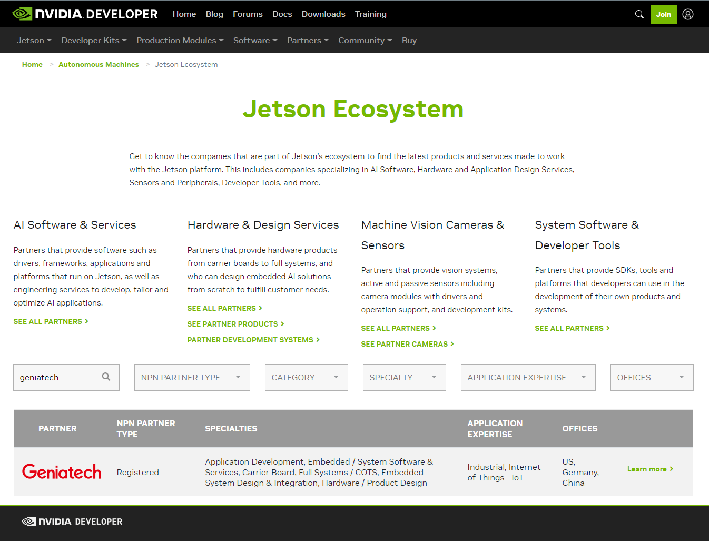Click the US, Germany, China offices cell
709x541 pixels.
pos(580,472)
